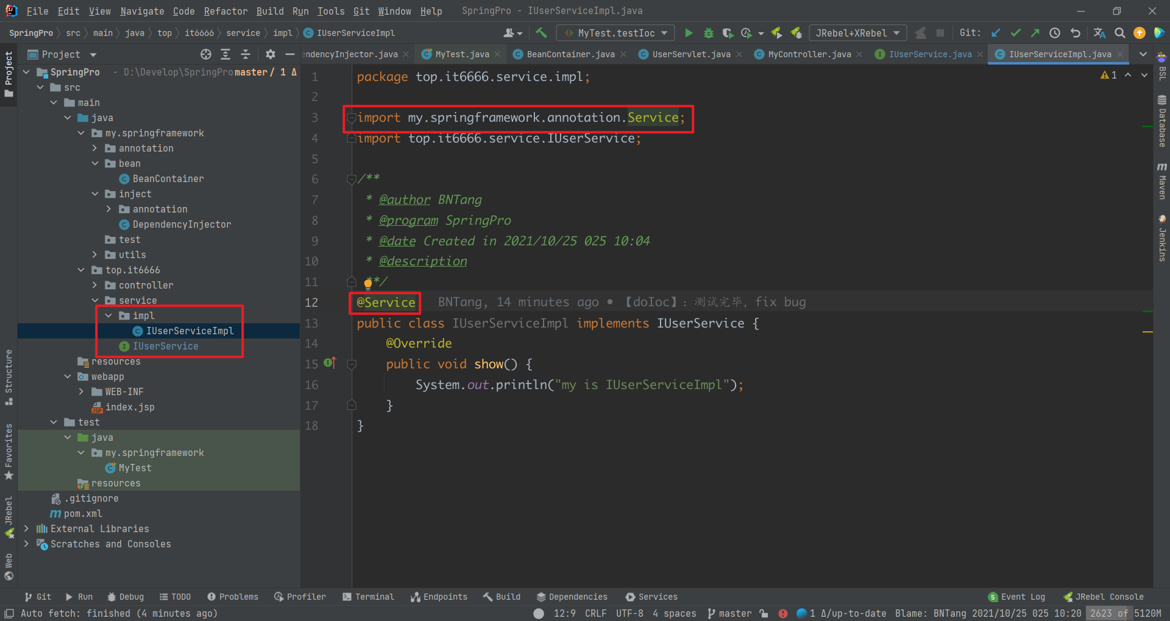Click the warning indicator showing 1 problem
Image resolution: width=1170 pixels, height=621 pixels.
(1108, 75)
